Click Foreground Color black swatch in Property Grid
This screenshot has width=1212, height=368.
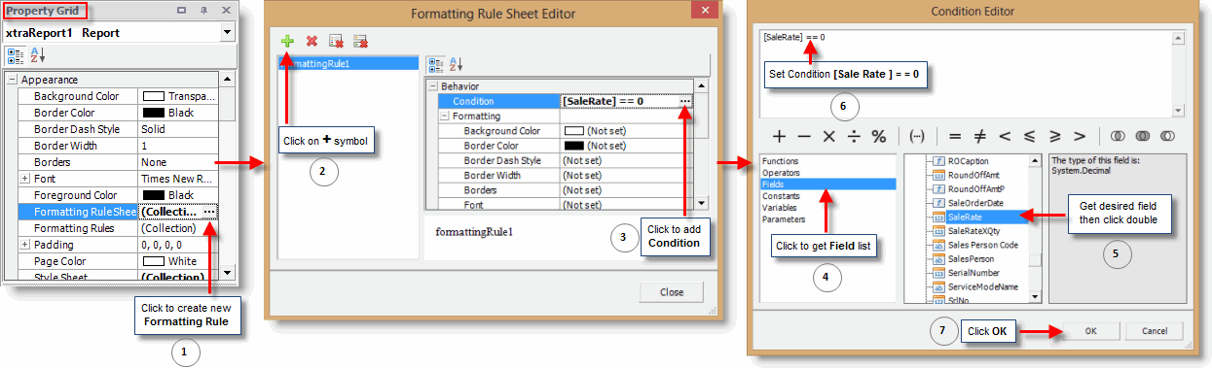153,195
